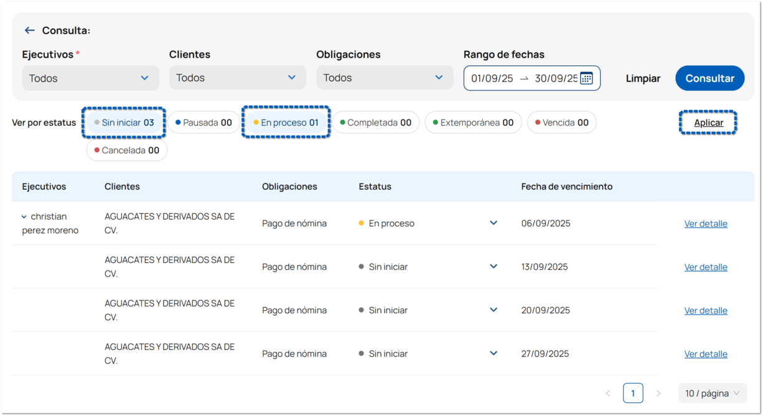The height and width of the screenshot is (416, 763).
Task: Select the Vencida status filter
Action: tap(561, 122)
